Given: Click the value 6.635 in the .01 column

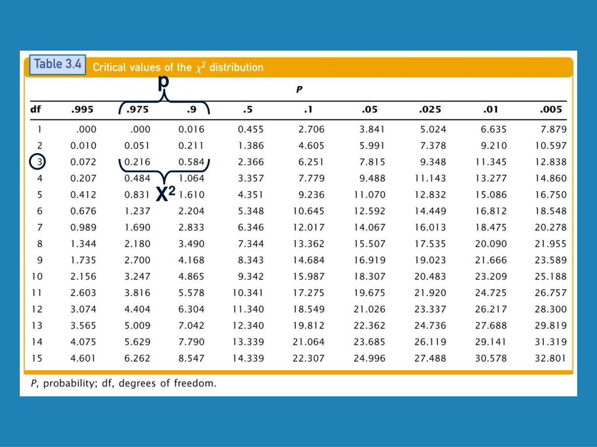Looking at the screenshot, I should (493, 130).
